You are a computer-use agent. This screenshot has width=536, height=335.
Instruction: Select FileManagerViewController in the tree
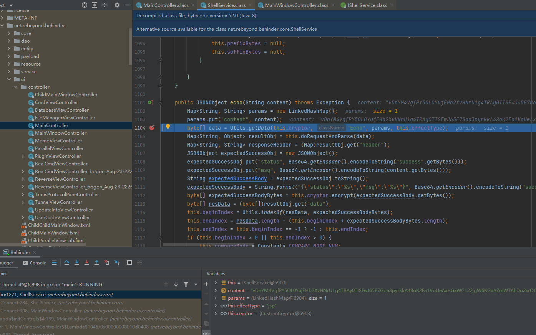tap(65, 118)
